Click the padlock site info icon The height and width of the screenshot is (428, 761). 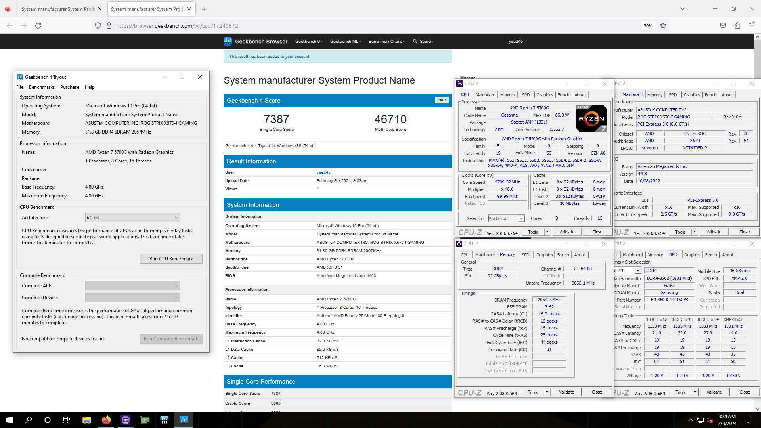(x=109, y=26)
